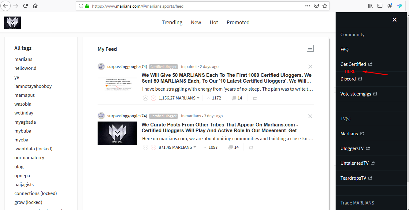Click the steemgigs avatar on second post

[x=101, y=116]
